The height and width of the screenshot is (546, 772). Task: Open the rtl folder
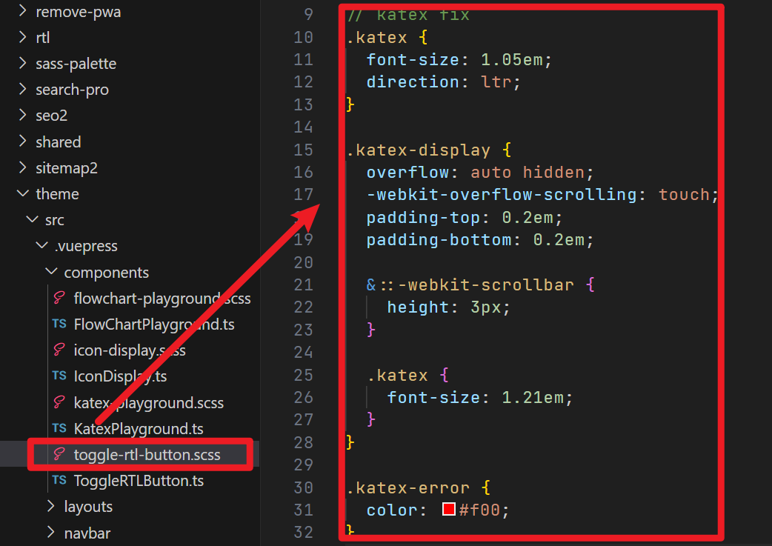pyautogui.click(x=43, y=38)
